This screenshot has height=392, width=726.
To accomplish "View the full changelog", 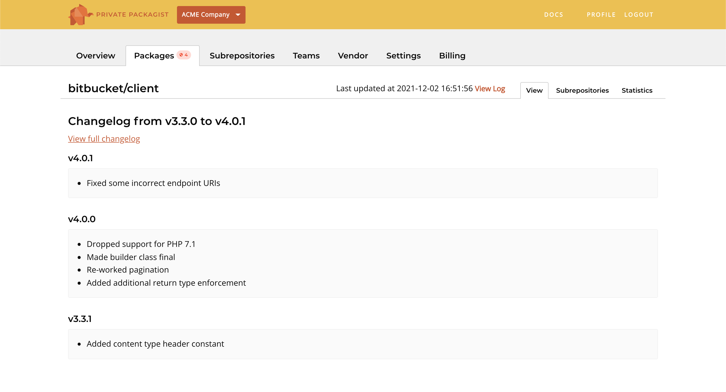I will tap(104, 138).
